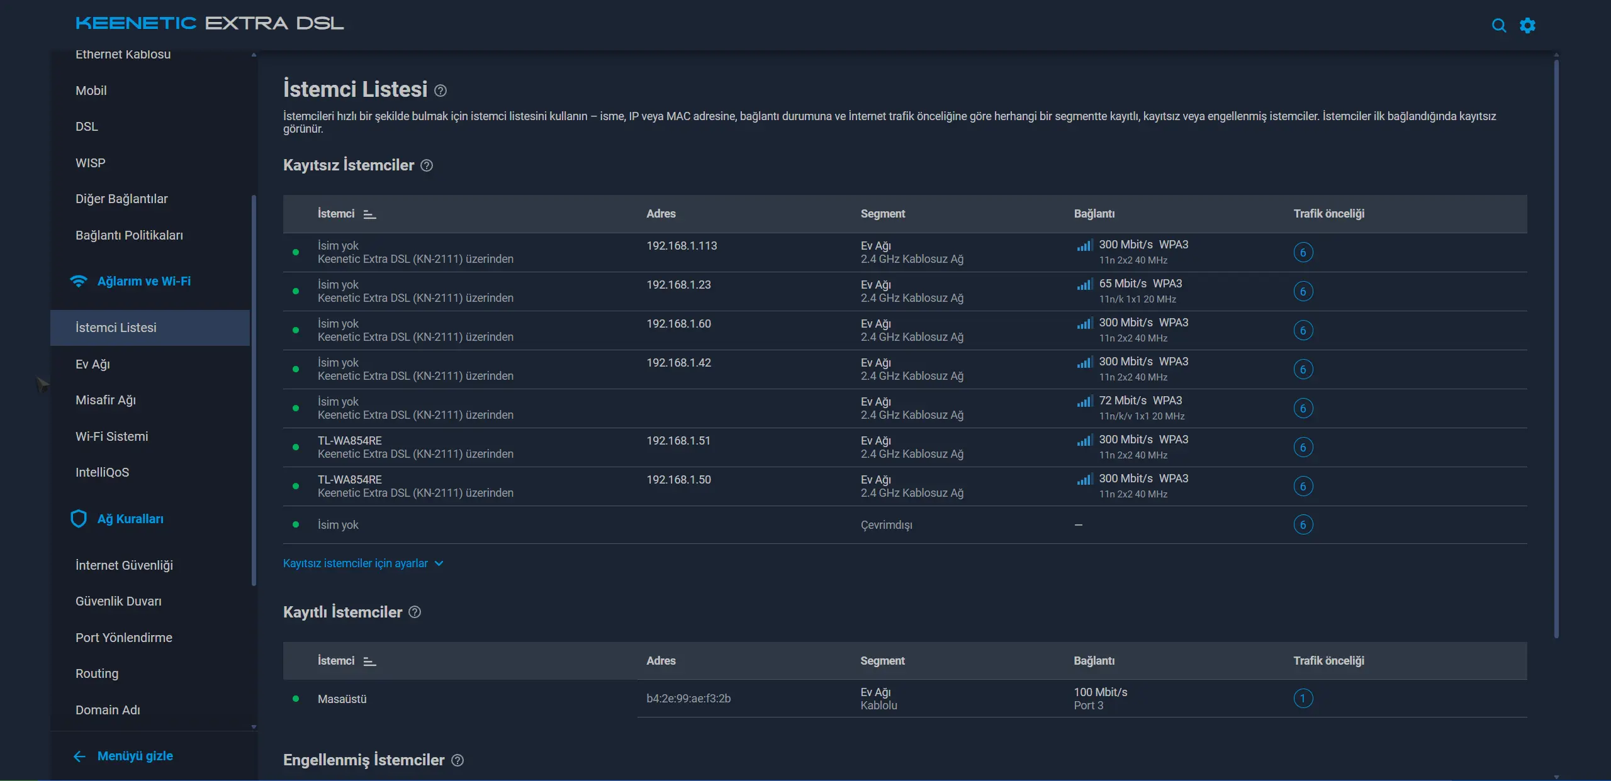Click the sidebar vertical scrollbar
The width and height of the screenshot is (1611, 781).
tap(254, 390)
